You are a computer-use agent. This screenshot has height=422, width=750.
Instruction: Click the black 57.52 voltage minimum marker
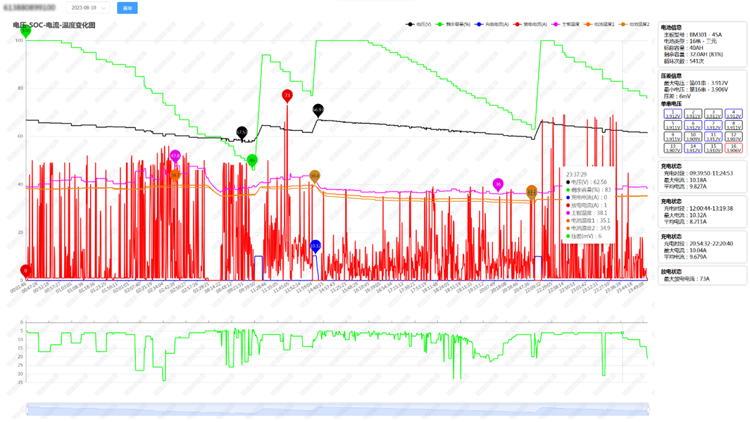(x=242, y=132)
